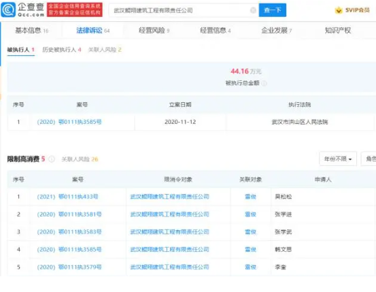Open case link (2020)鄂0111执3581号
The image size is (376, 292).
[x=69, y=214]
